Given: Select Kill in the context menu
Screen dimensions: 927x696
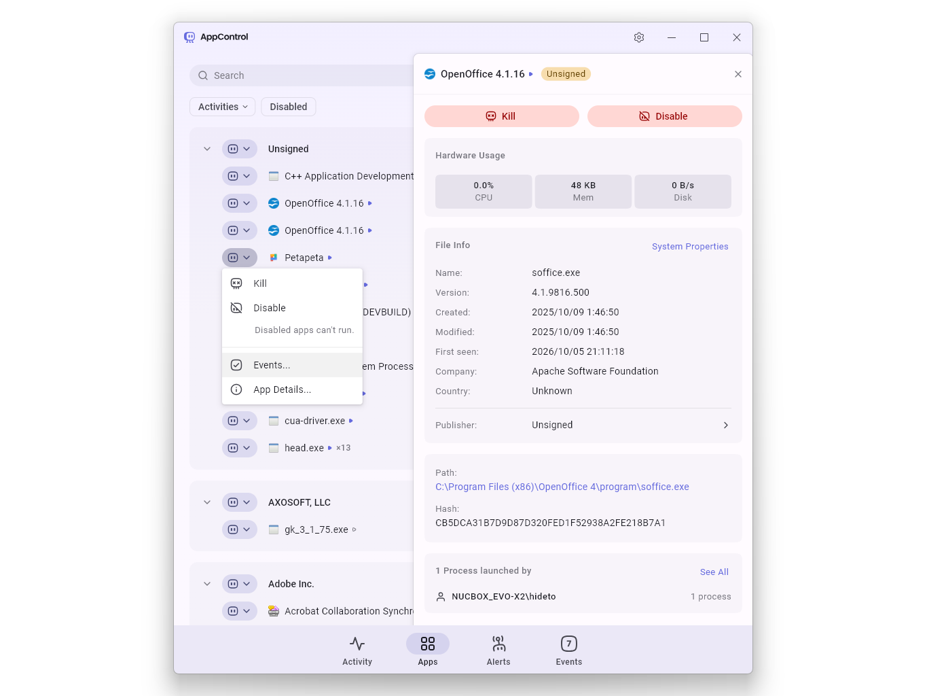Looking at the screenshot, I should click(292, 283).
